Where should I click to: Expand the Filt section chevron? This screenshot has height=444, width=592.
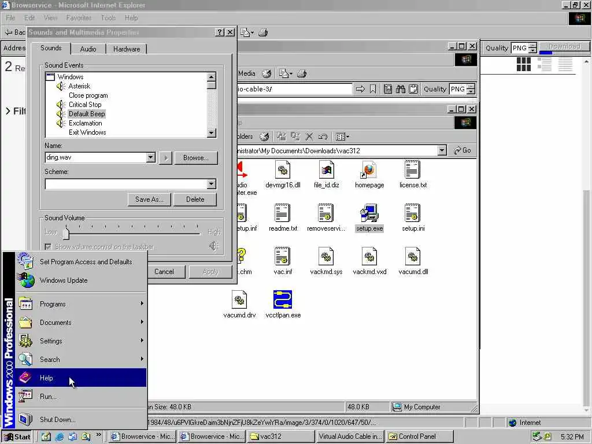coord(8,111)
